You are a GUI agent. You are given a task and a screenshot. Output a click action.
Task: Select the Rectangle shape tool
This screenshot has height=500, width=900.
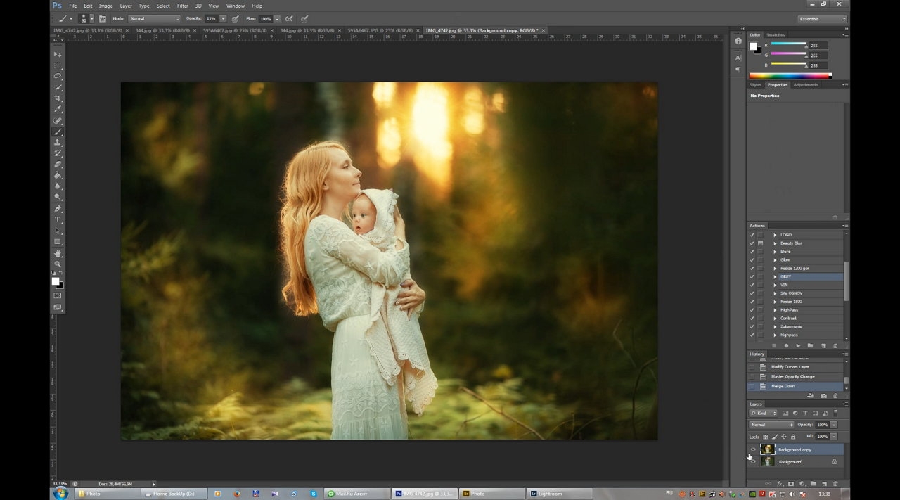tap(58, 242)
